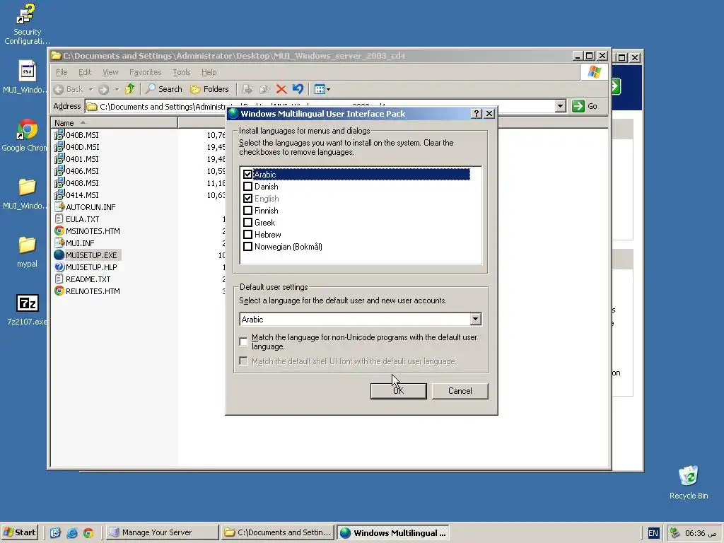The width and height of the screenshot is (724, 543).
Task: Check Norwegian (Bokmål) language
Action: pyautogui.click(x=247, y=246)
